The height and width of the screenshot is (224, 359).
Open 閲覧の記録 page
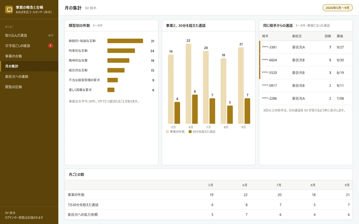tap(29, 87)
